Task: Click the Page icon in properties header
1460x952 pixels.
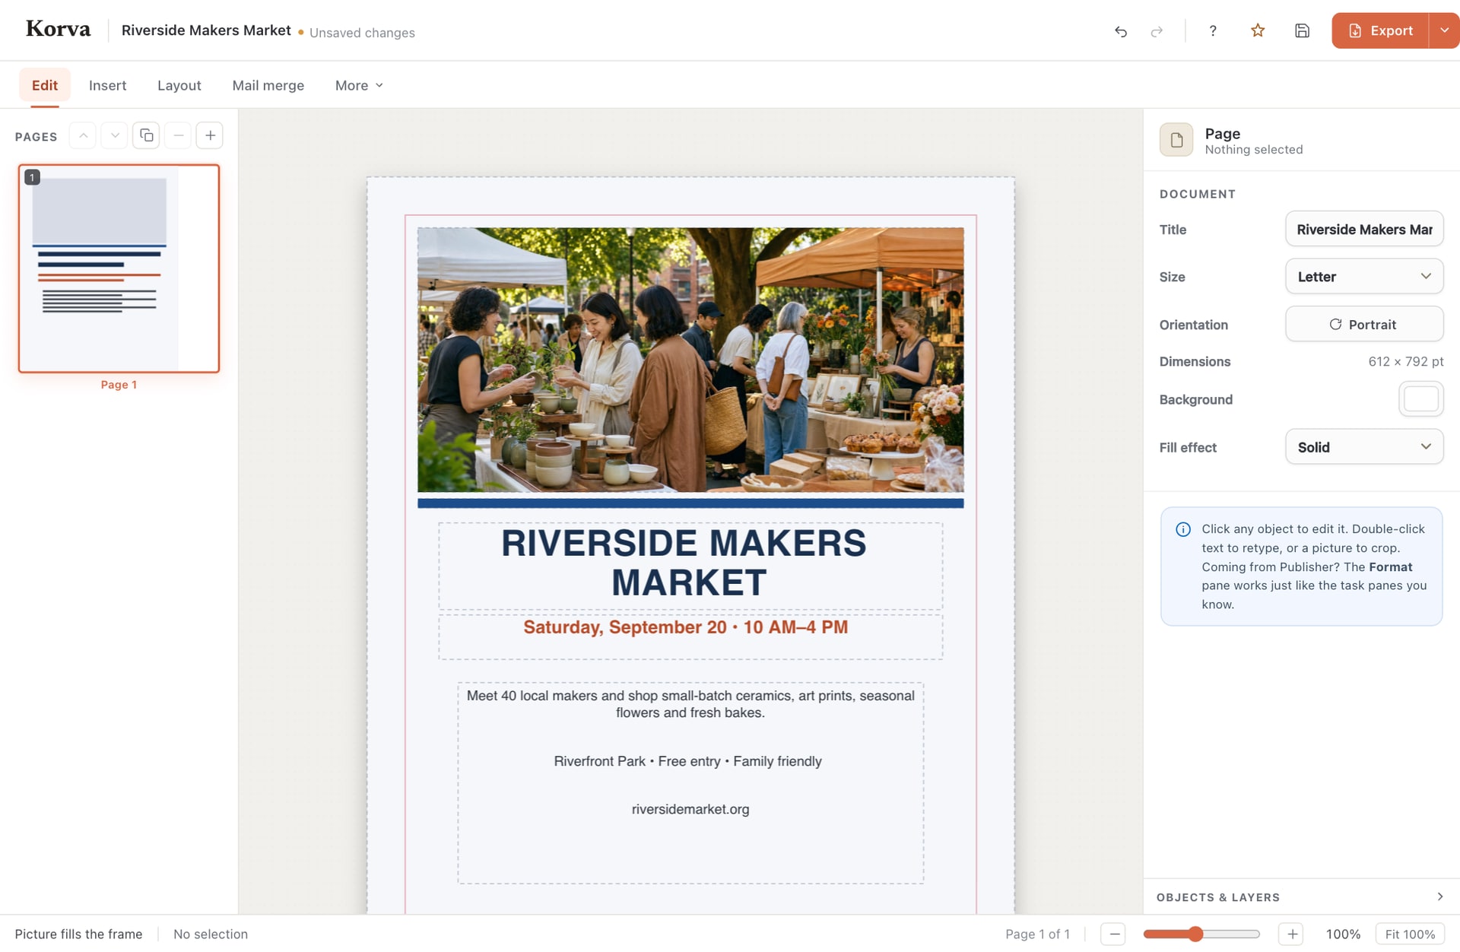Action: (x=1176, y=140)
